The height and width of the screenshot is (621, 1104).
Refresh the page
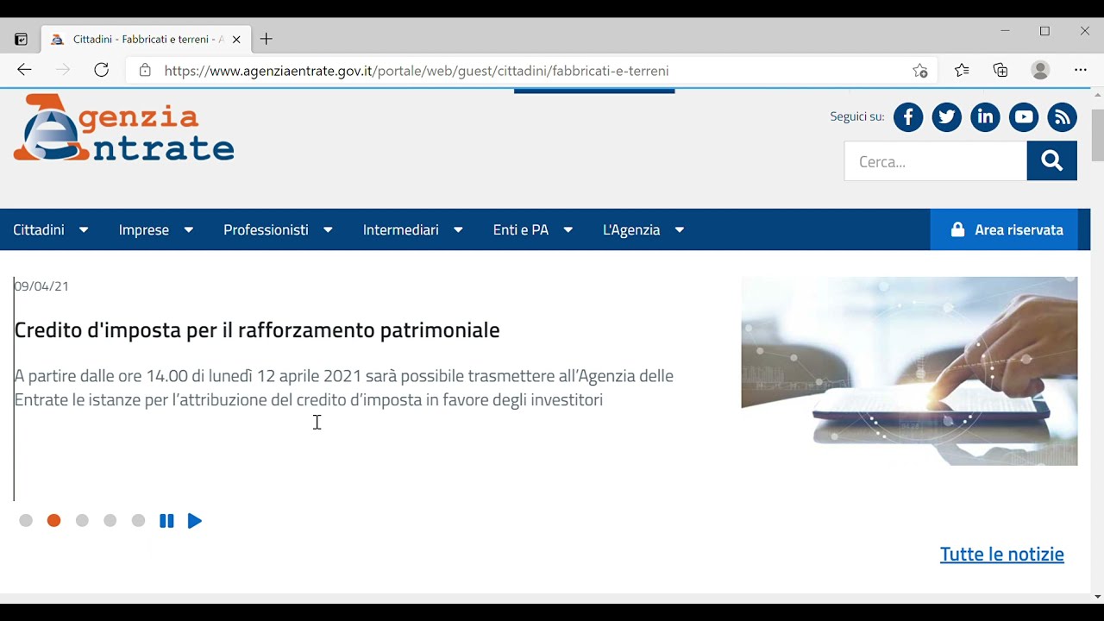101,71
